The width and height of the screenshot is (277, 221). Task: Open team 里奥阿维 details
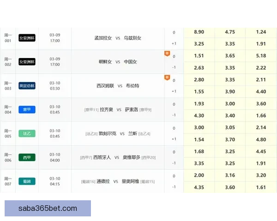(x=130, y=181)
